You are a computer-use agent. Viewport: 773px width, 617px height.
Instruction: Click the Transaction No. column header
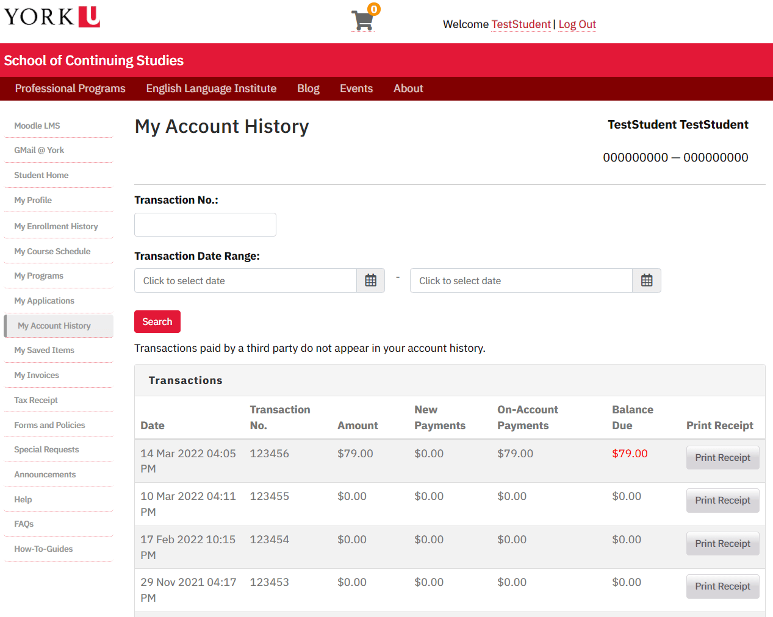pos(280,418)
